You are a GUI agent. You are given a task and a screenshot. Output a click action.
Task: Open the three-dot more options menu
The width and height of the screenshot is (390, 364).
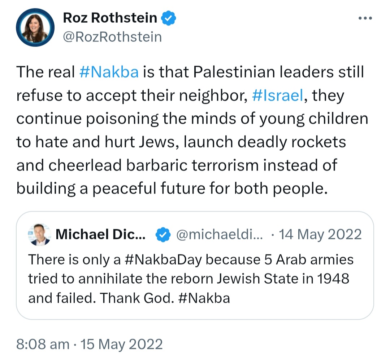pyautogui.click(x=365, y=18)
